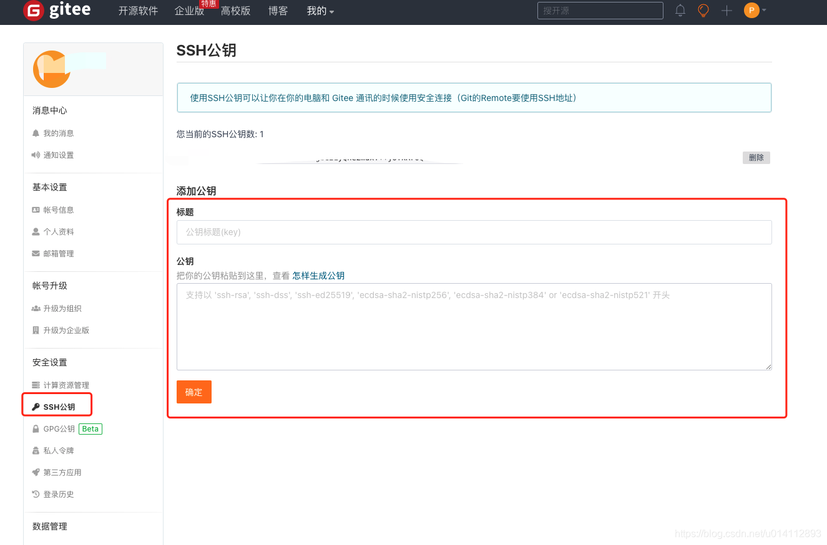Click the card icon beside 帐号信息
The image size is (827, 545).
36,210
